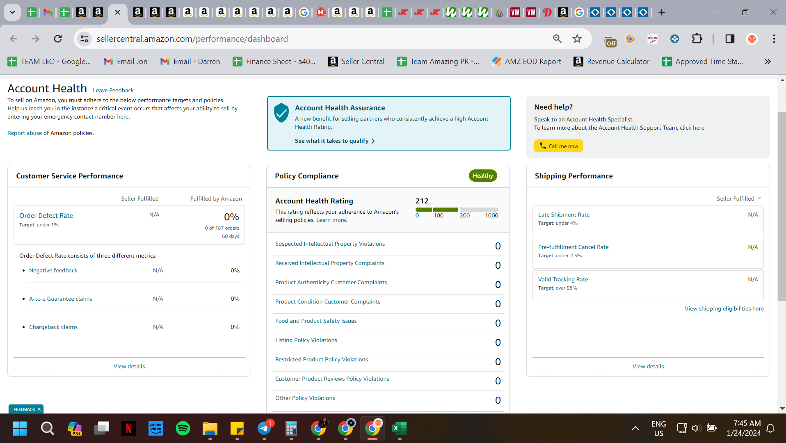Open Valid Tracking Rate link
The image size is (786, 443).
(563, 279)
